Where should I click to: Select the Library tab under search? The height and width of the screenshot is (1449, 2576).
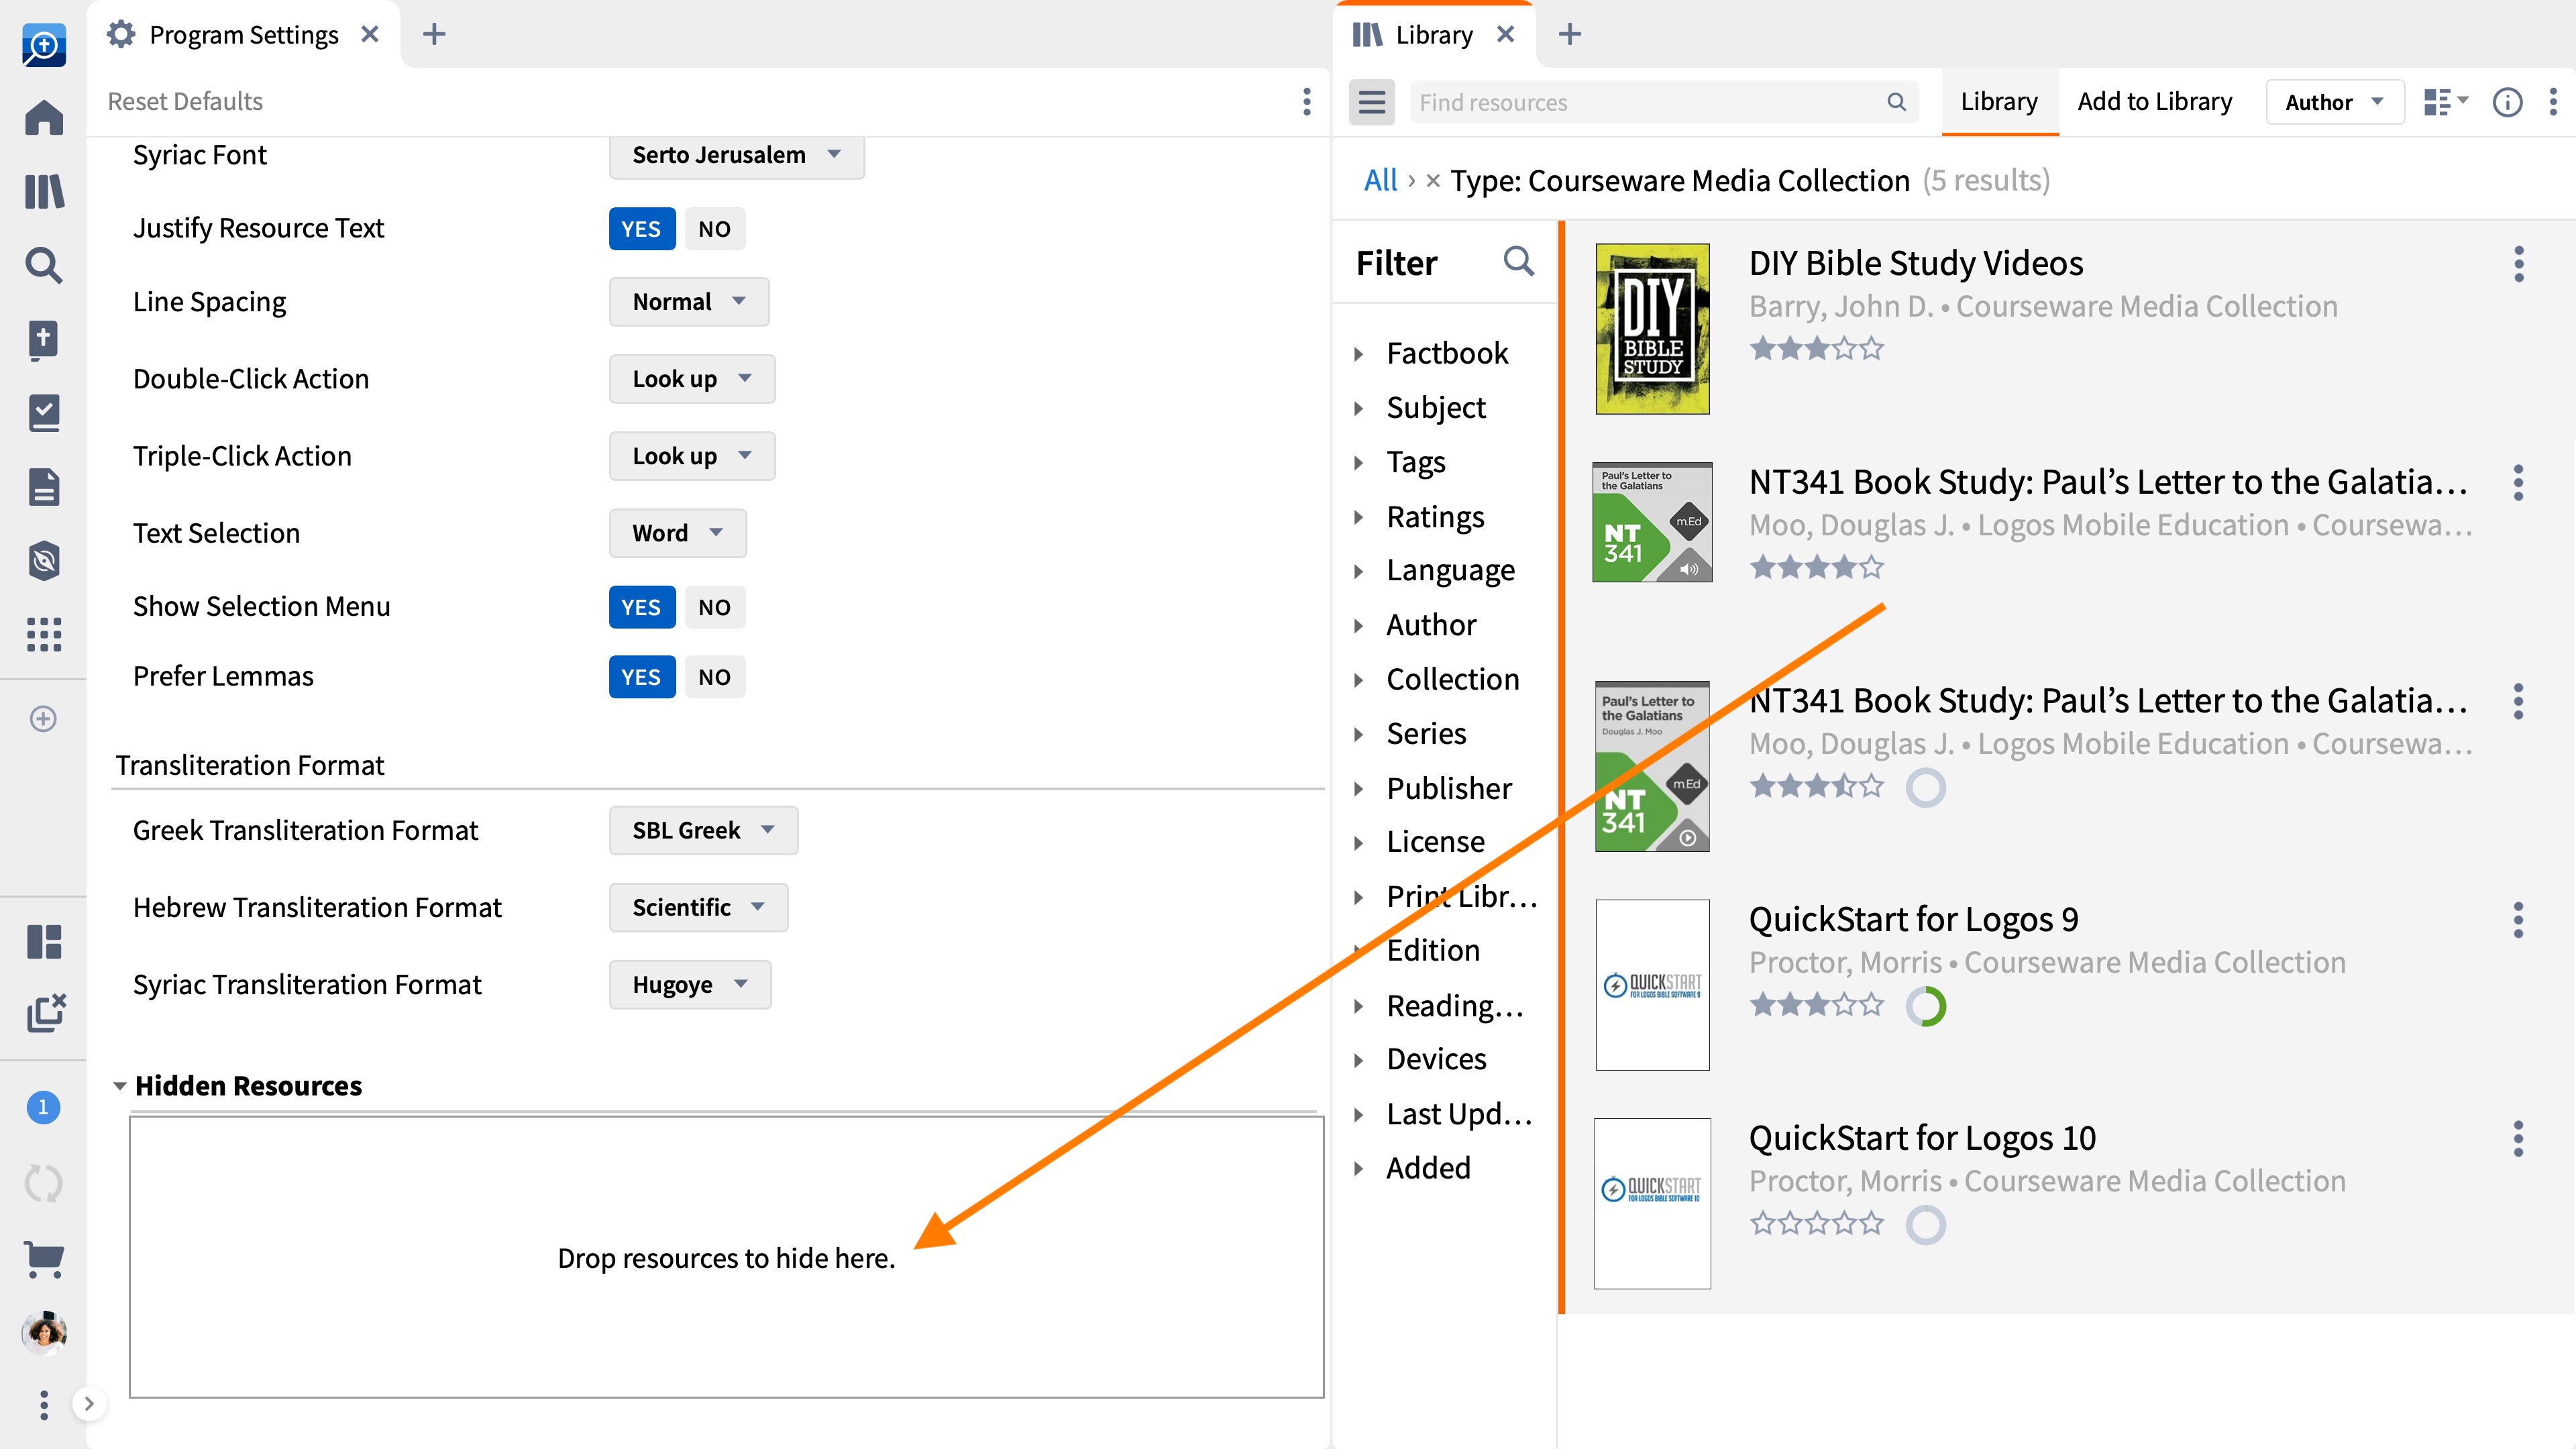click(1999, 102)
